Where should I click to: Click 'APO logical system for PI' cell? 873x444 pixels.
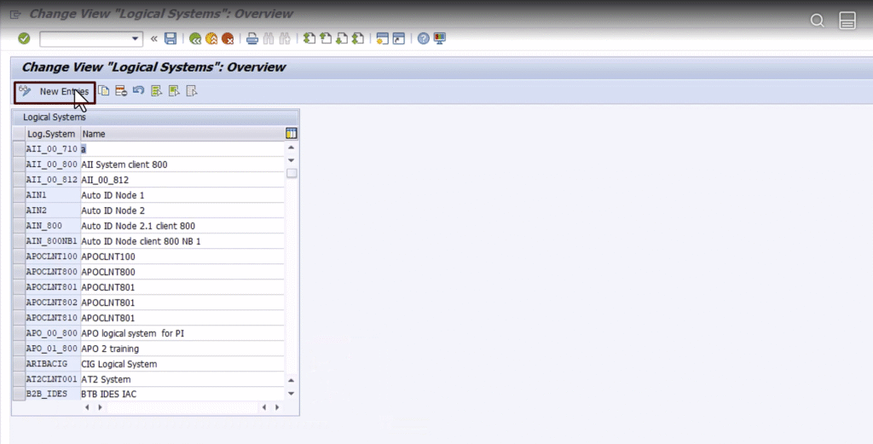(x=182, y=333)
